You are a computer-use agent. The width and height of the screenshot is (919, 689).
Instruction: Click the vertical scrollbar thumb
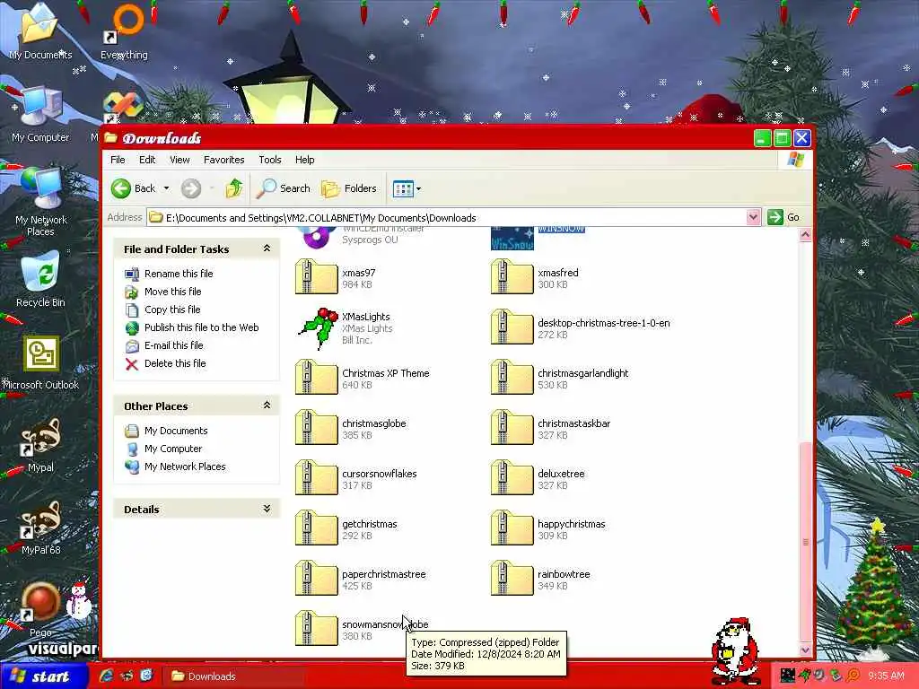[x=805, y=541]
